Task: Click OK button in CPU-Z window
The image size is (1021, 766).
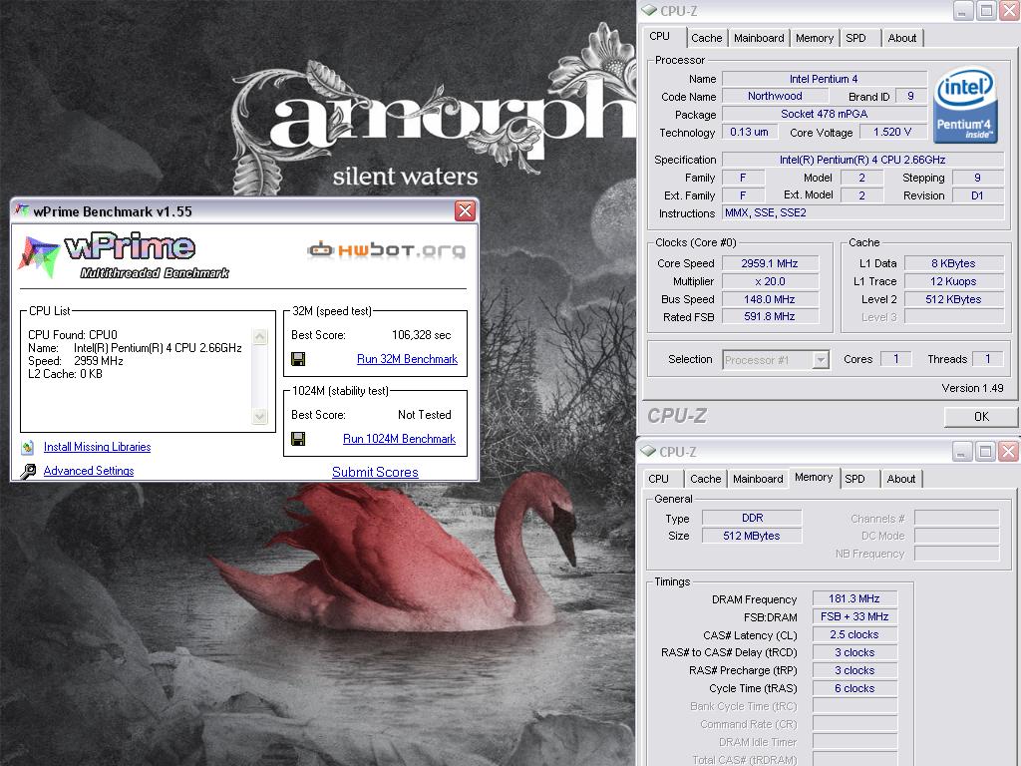Action: [x=981, y=417]
